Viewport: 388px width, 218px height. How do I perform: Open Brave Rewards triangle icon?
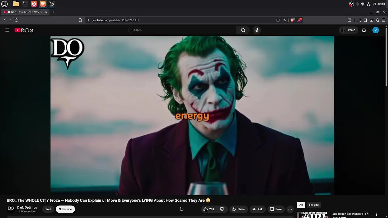pos(299,20)
